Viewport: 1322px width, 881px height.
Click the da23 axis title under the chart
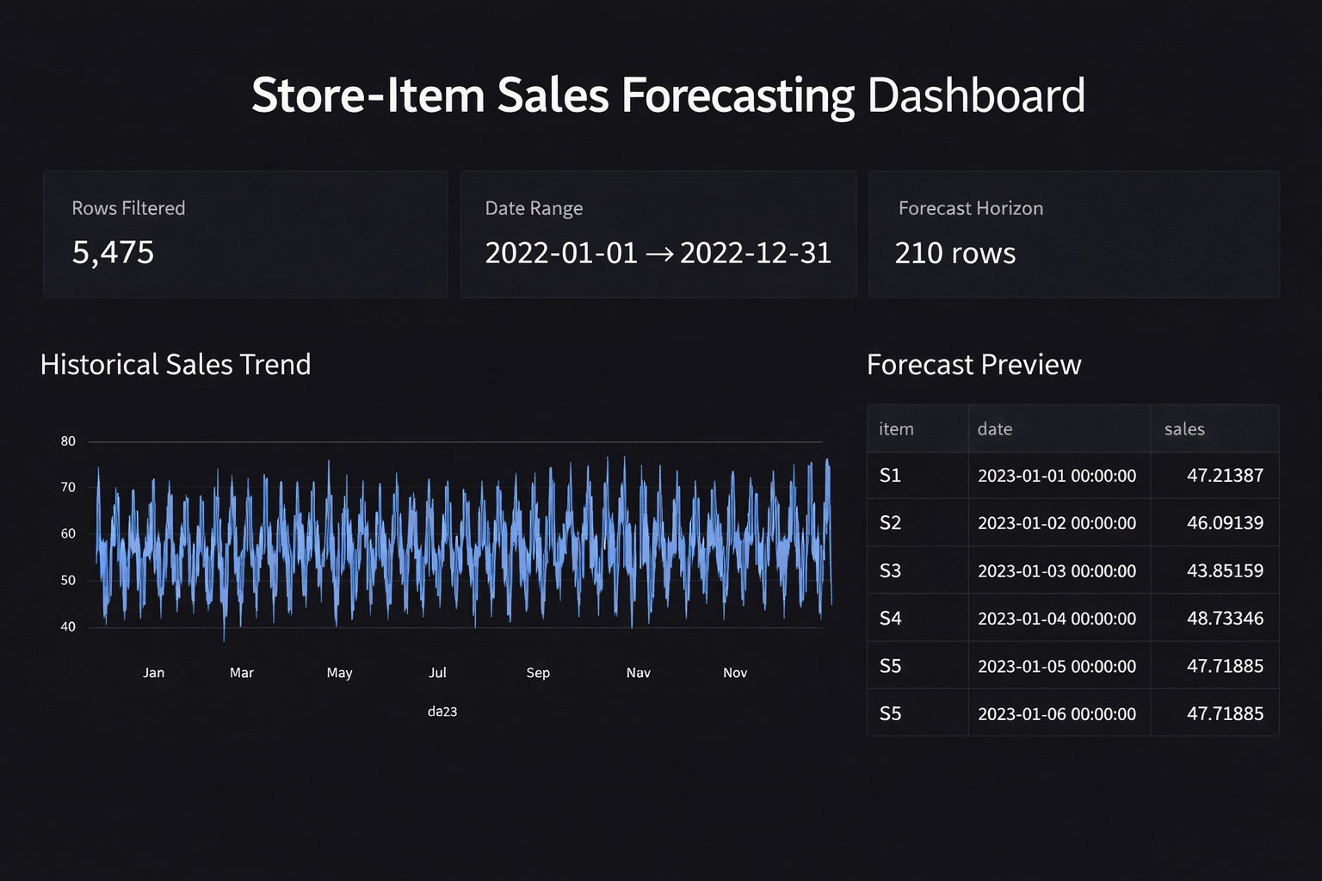click(x=442, y=712)
